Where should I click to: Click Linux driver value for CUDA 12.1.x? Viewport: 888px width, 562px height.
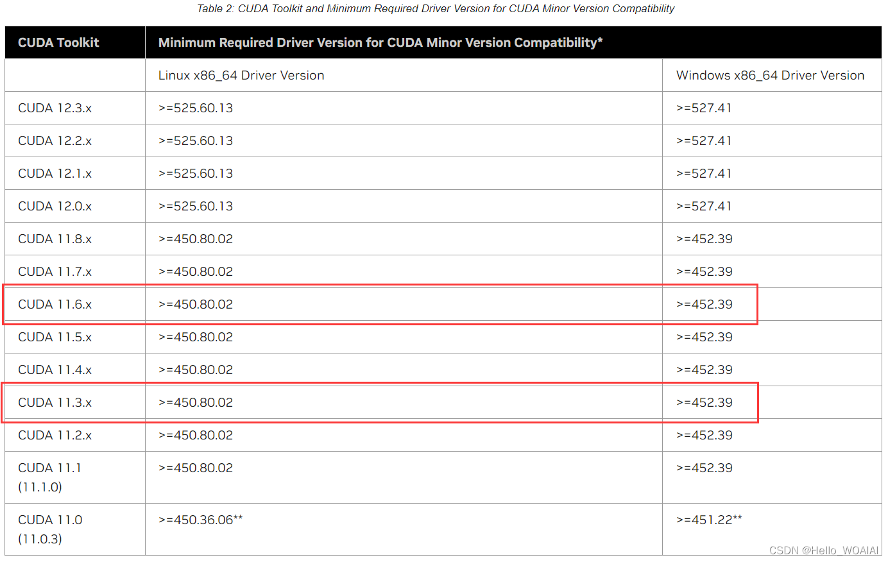click(196, 174)
